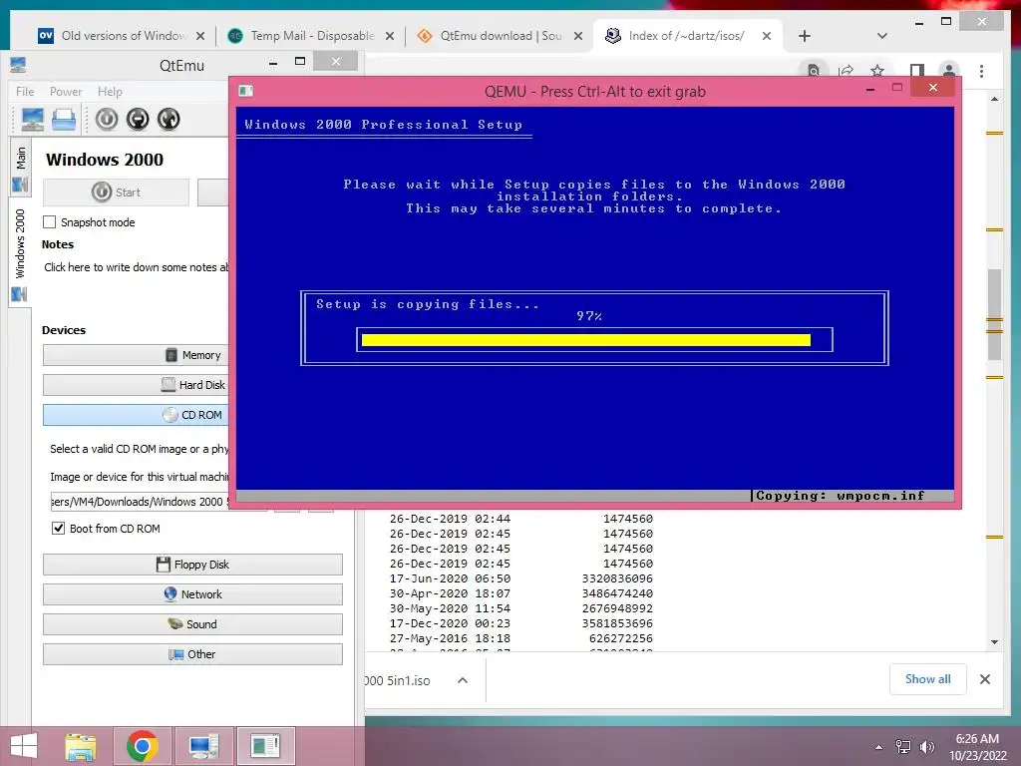Open the Chrome tab search dropdown
This screenshot has height=766, width=1021.
coord(882,36)
